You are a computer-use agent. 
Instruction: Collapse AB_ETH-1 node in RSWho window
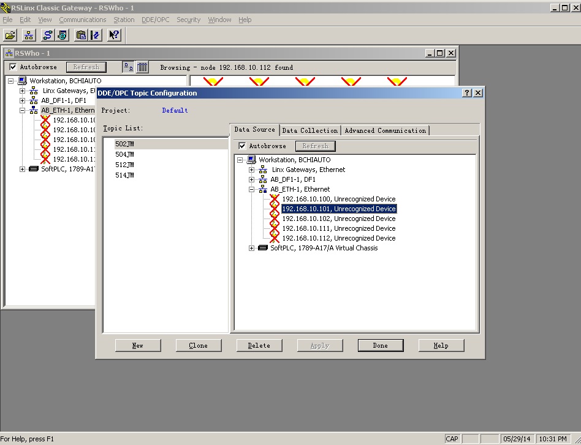click(22, 110)
